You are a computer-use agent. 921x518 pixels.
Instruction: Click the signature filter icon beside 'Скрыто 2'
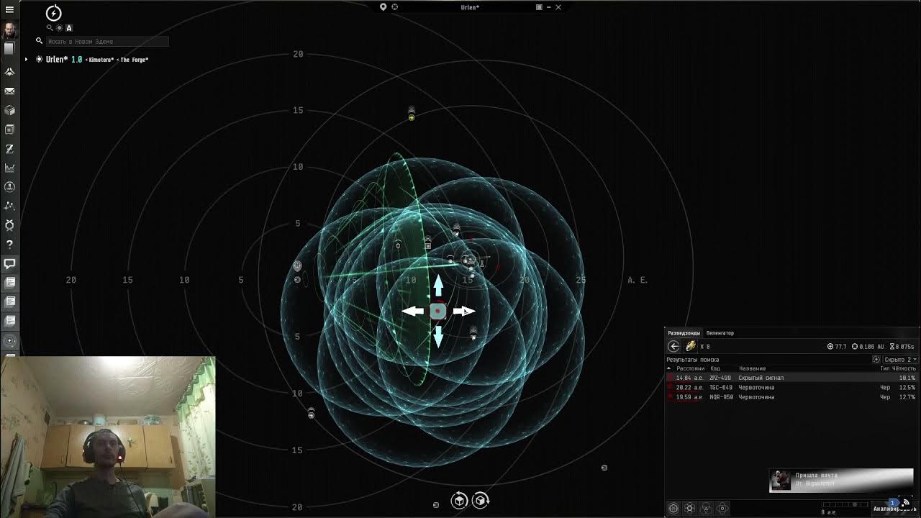[876, 359]
